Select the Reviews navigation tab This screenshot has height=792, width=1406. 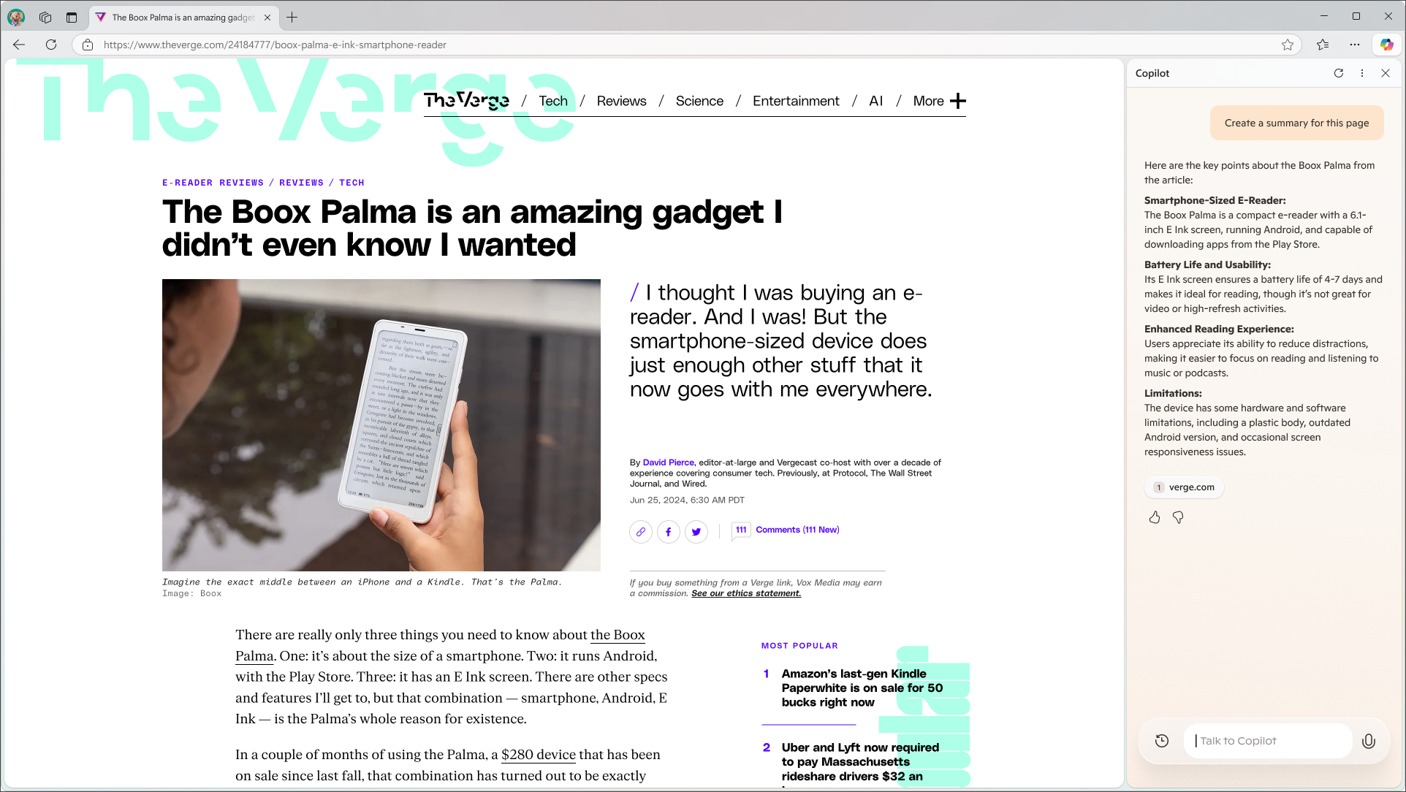coord(621,100)
